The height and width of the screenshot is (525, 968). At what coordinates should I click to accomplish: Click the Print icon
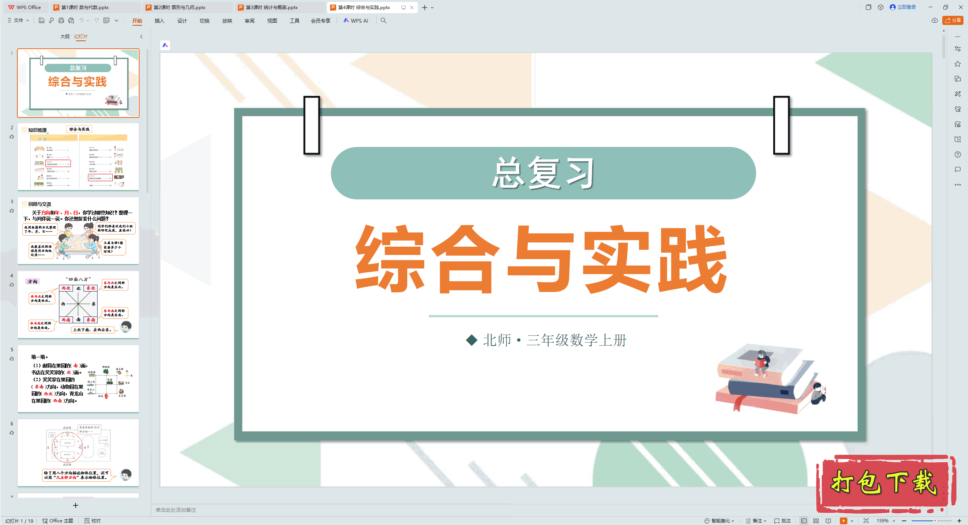coord(61,20)
